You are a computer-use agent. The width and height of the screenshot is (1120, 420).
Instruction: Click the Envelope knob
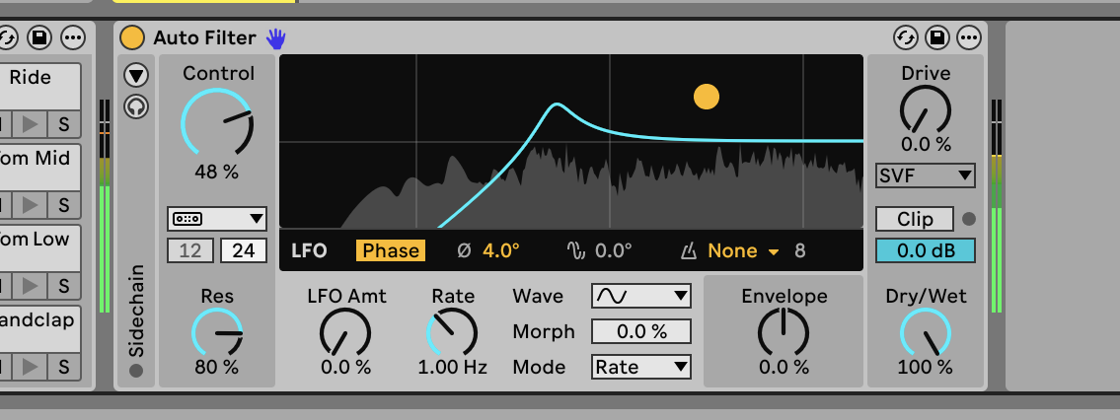(x=784, y=332)
